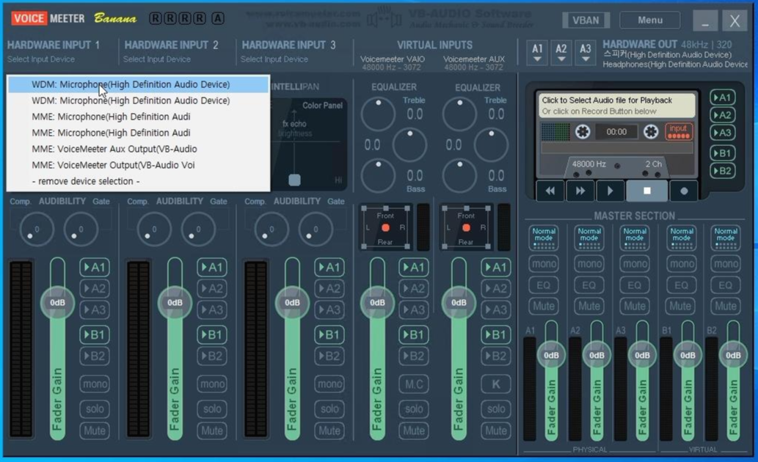The width and height of the screenshot is (758, 462).
Task: Cycle Normal mode on master bus A1
Action: pyautogui.click(x=543, y=238)
